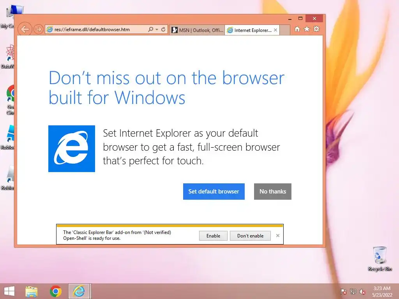Viewport: 399px width, 299px height.
Task: Click the Action Center flag tray icon
Action: click(344, 292)
